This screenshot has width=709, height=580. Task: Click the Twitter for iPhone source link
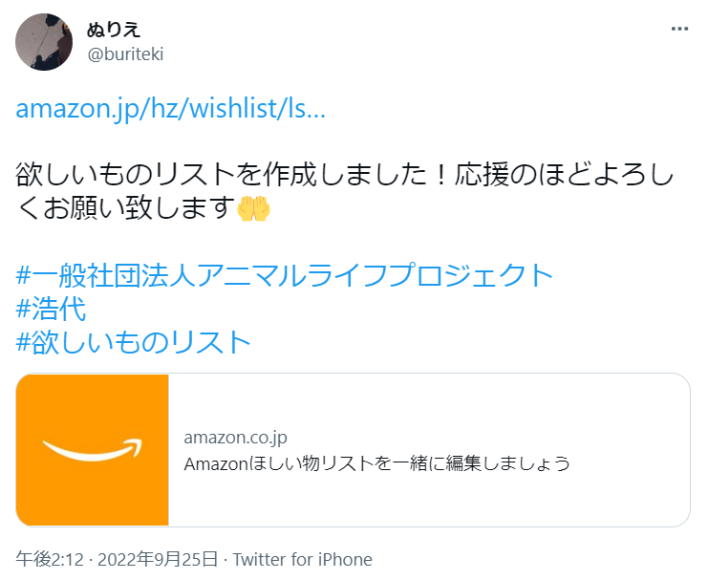pyautogui.click(x=303, y=560)
